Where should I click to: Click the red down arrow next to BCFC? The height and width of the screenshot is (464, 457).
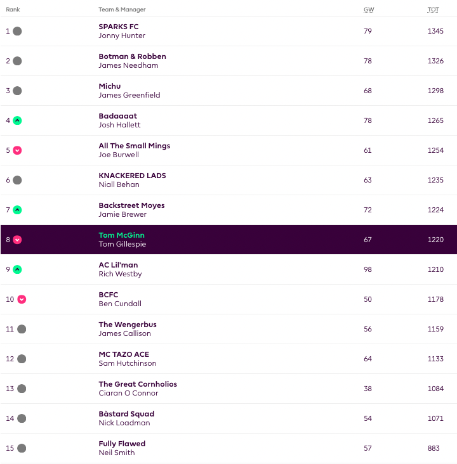pyautogui.click(x=22, y=299)
